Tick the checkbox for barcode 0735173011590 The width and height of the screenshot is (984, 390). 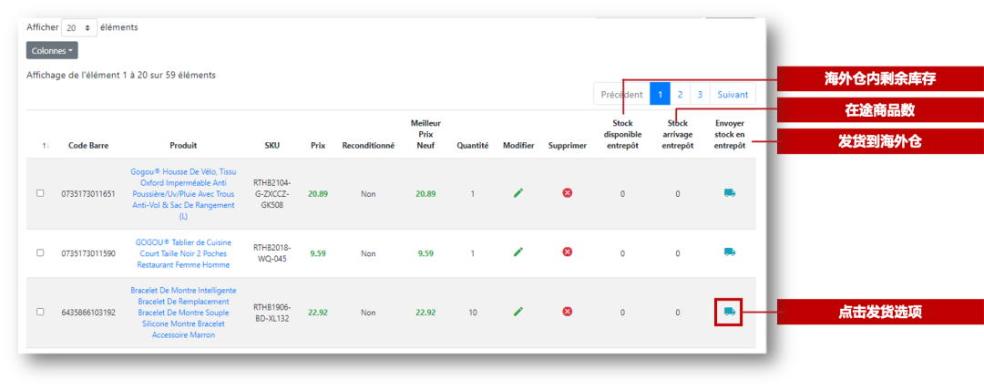point(39,253)
